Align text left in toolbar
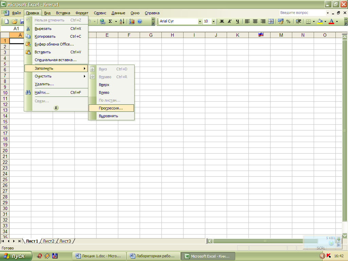 click(247, 21)
